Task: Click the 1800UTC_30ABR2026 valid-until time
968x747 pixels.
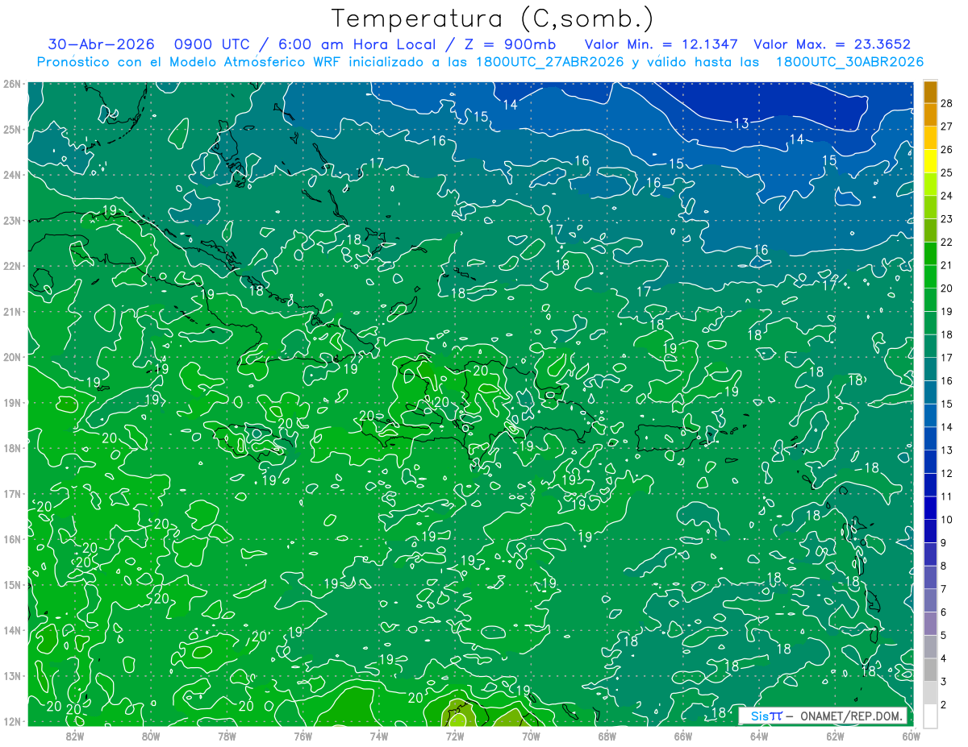Action: click(849, 62)
